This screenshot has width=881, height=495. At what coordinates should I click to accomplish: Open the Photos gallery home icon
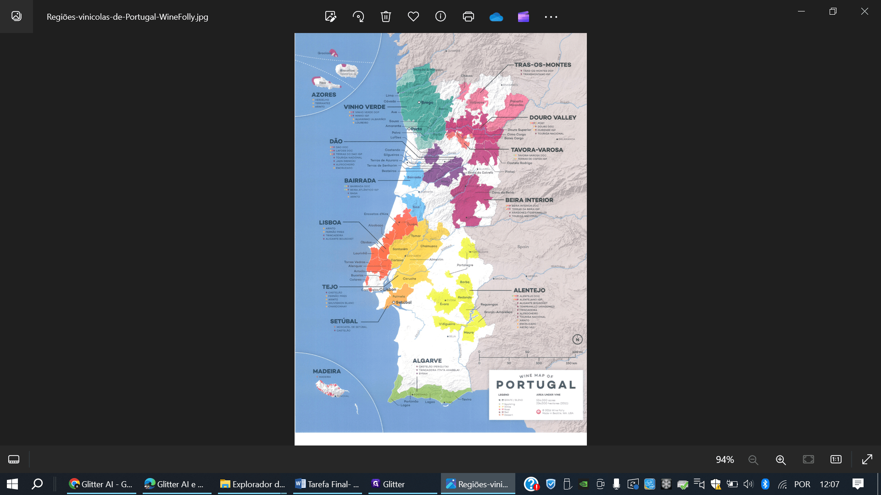pyautogui.click(x=17, y=16)
